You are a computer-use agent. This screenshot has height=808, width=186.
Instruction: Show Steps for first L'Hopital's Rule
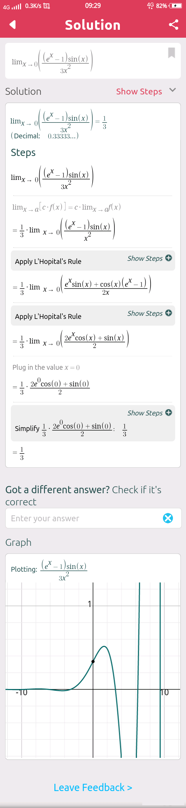click(x=145, y=258)
